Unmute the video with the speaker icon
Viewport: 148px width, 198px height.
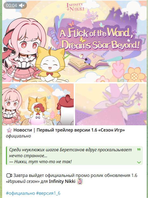click(x=22, y=5)
